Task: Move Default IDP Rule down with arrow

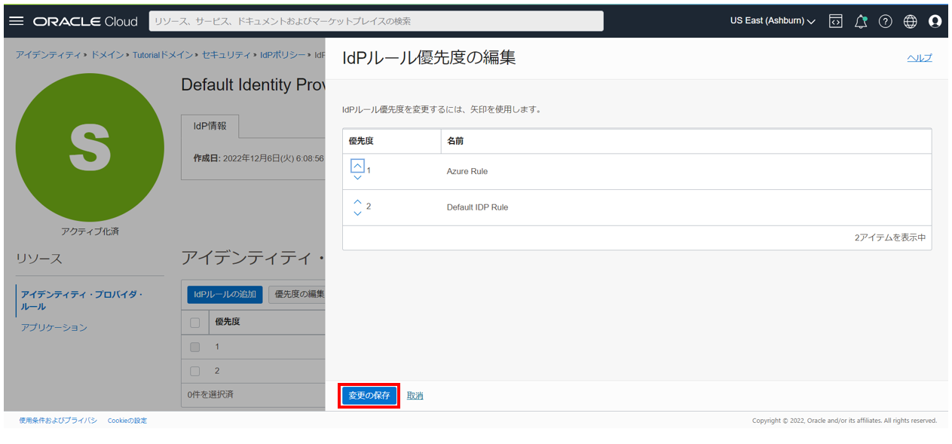Action: pyautogui.click(x=357, y=213)
